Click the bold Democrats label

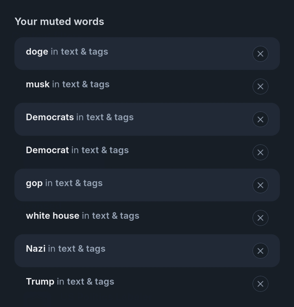coord(50,117)
